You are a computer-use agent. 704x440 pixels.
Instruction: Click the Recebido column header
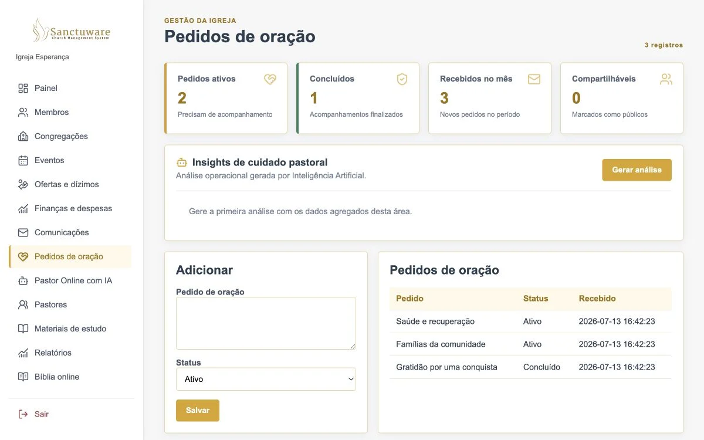[597, 299]
